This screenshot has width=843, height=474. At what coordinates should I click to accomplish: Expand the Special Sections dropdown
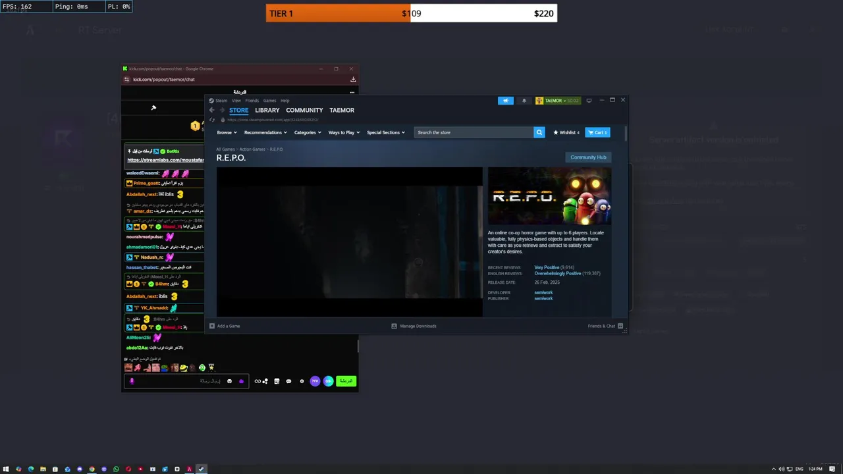[386, 132]
